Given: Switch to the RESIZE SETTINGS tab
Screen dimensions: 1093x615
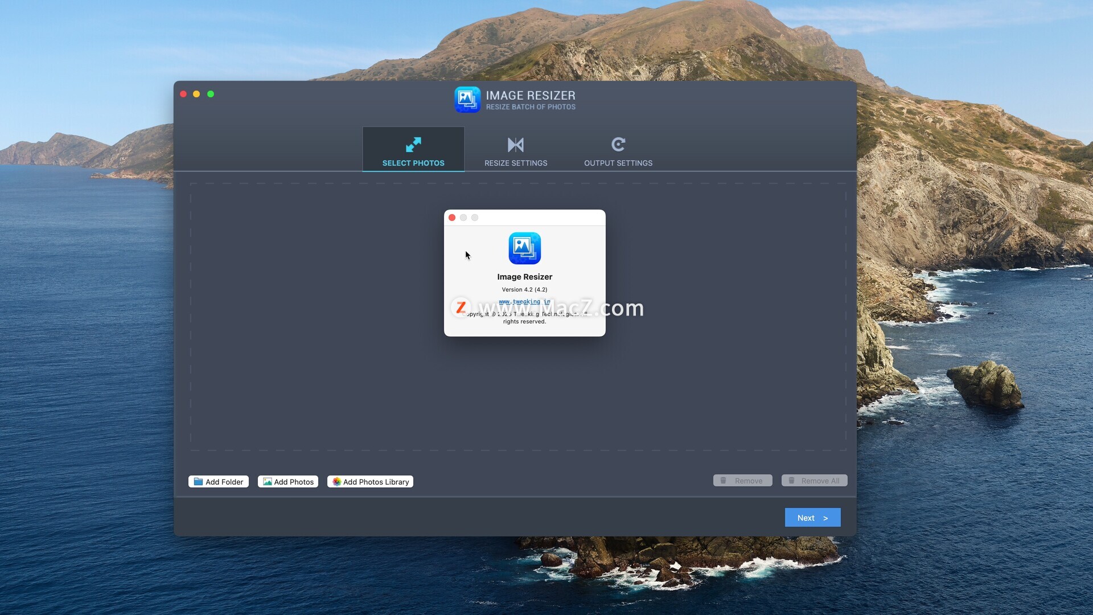Looking at the screenshot, I should [x=516, y=163].
